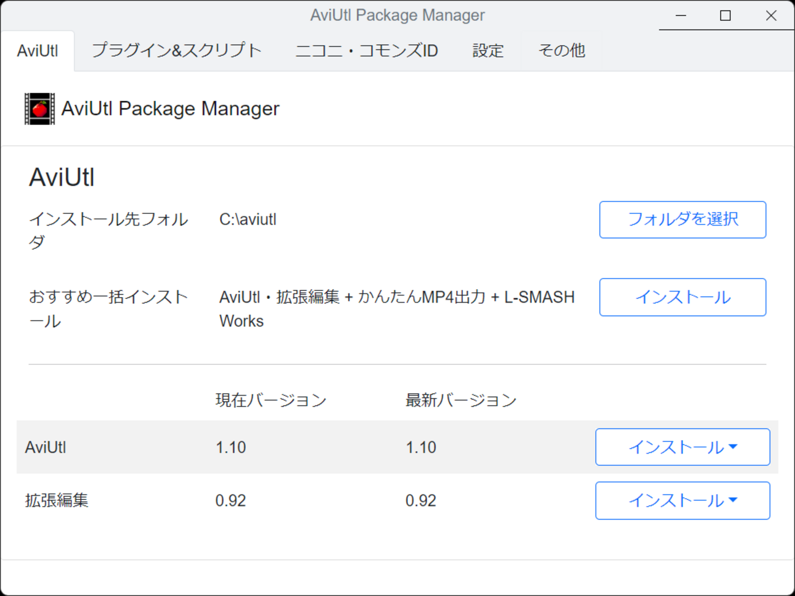Select the install path text C:\aviutl
The width and height of the screenshot is (795, 596).
[x=248, y=219]
